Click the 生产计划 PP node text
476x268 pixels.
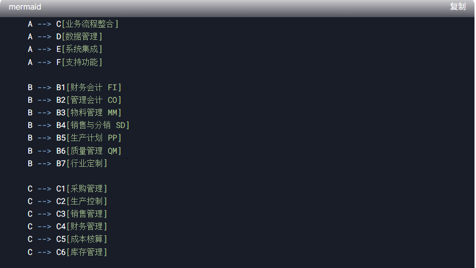click(x=94, y=138)
